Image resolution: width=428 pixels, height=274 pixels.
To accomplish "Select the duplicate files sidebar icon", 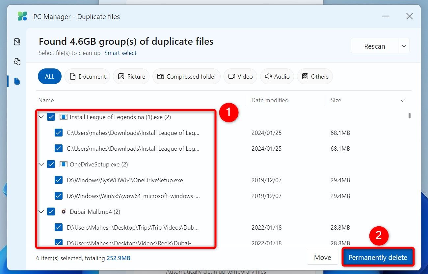I will coord(17,81).
